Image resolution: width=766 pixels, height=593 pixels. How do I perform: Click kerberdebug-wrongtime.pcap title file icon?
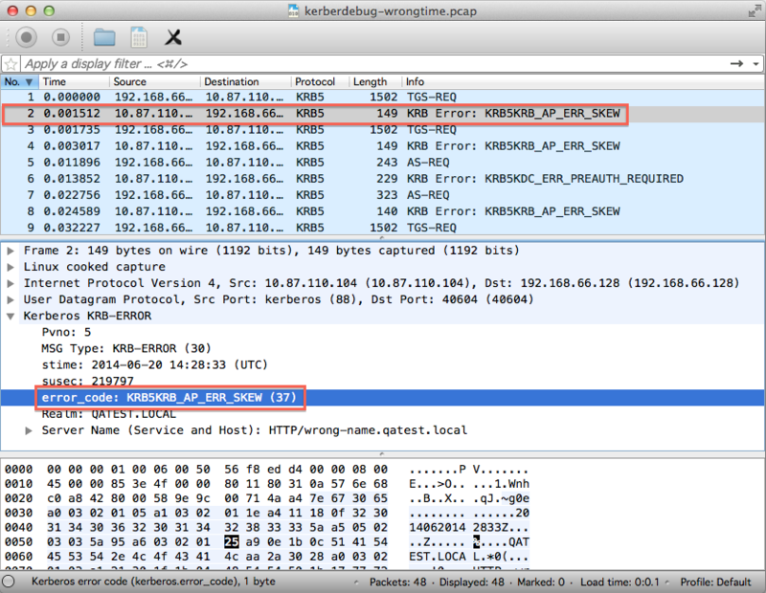[293, 11]
